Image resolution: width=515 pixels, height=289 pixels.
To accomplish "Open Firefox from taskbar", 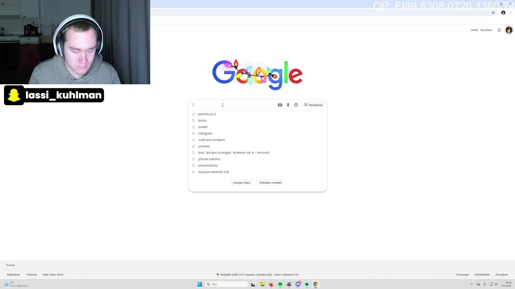I will [x=271, y=284].
